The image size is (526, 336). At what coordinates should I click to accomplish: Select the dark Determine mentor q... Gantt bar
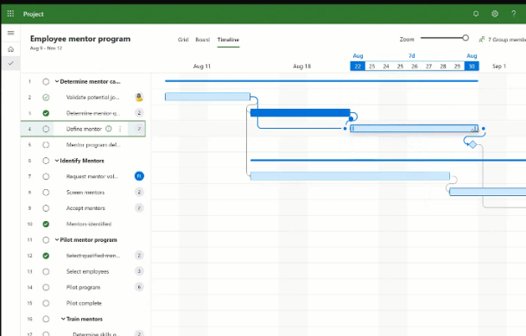[x=301, y=112]
